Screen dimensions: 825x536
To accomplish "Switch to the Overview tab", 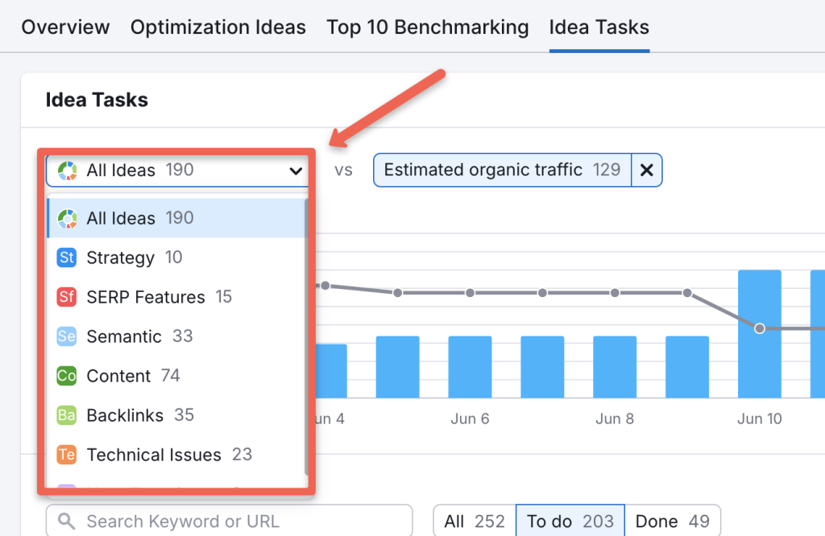I will click(x=65, y=27).
